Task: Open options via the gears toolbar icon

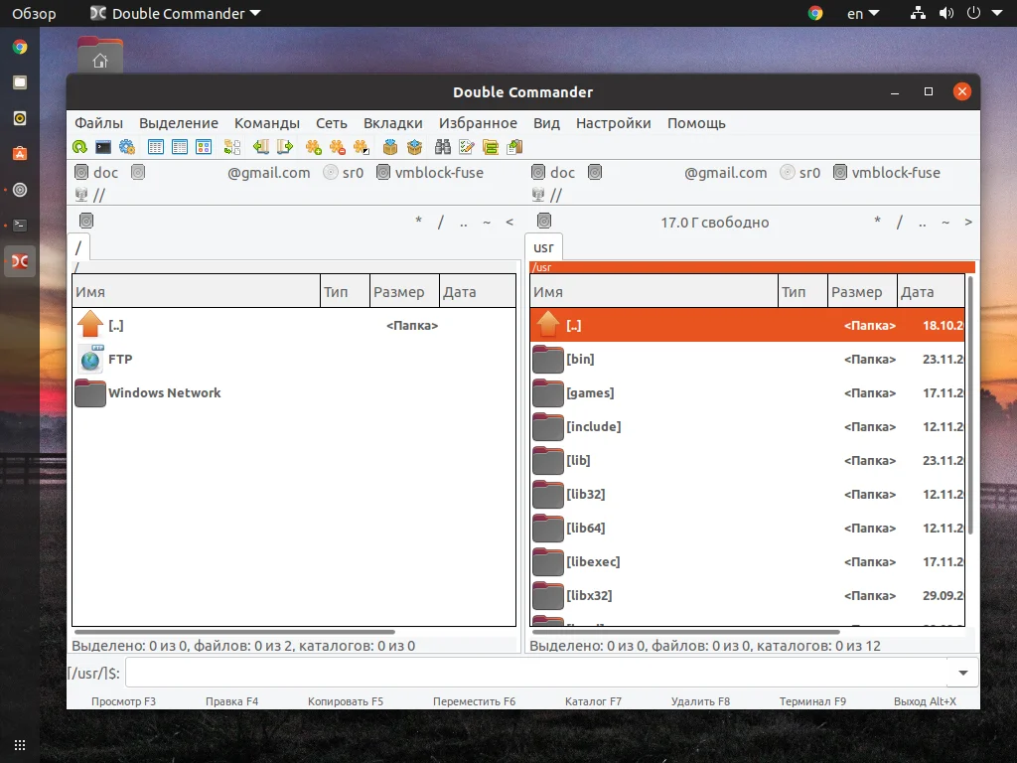Action: pos(127,146)
